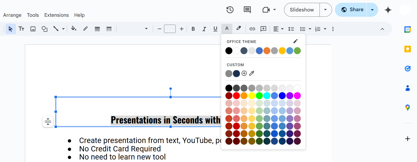Select the text box tool
The height and width of the screenshot is (162, 417).
[x=22, y=29]
